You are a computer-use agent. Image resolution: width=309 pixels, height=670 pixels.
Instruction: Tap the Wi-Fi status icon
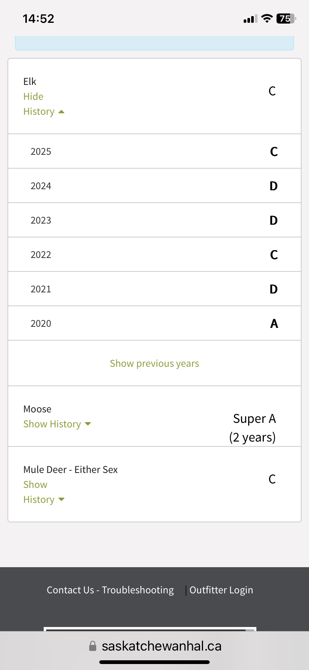click(x=267, y=18)
